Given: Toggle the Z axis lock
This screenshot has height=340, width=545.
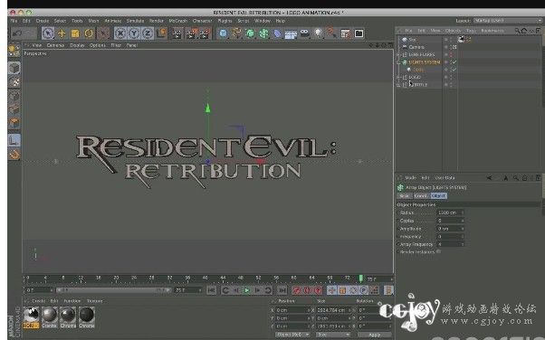Looking at the screenshot, I should [x=148, y=33].
